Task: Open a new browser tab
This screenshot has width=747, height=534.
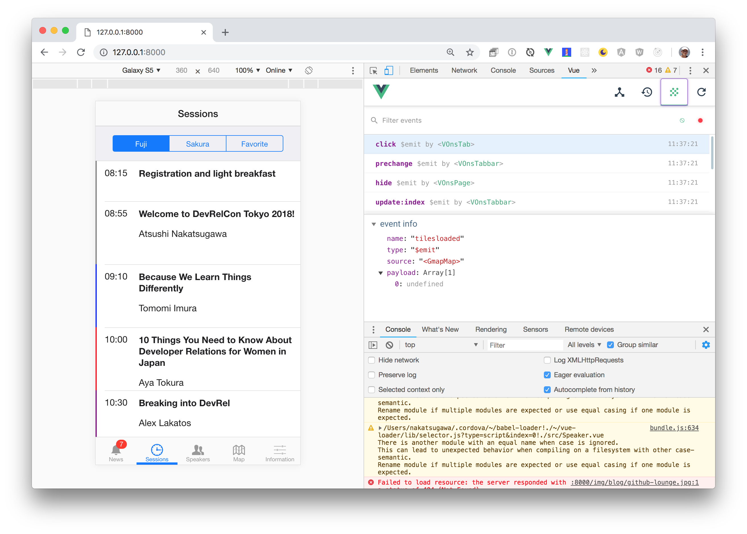Action: (225, 32)
